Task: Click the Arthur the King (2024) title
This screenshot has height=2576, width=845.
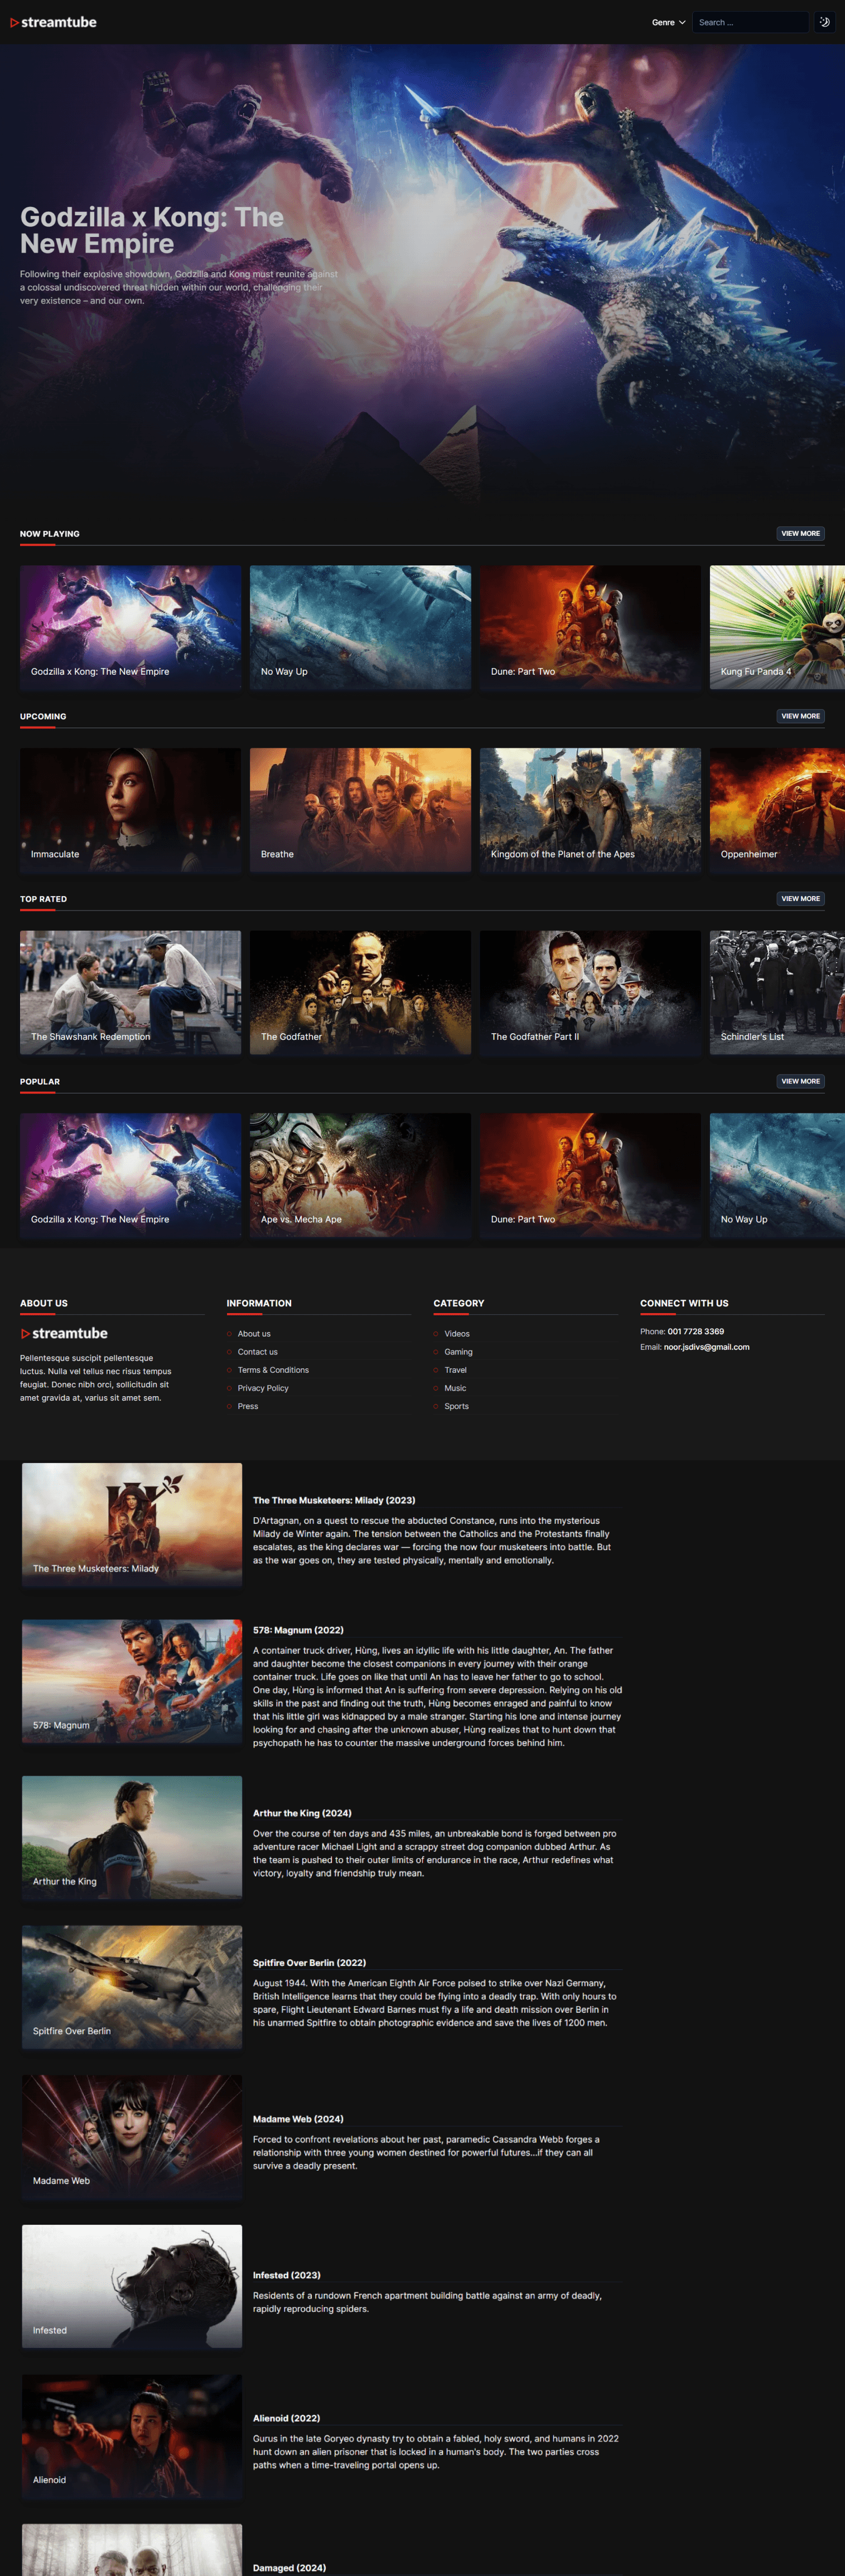Action: [302, 1812]
